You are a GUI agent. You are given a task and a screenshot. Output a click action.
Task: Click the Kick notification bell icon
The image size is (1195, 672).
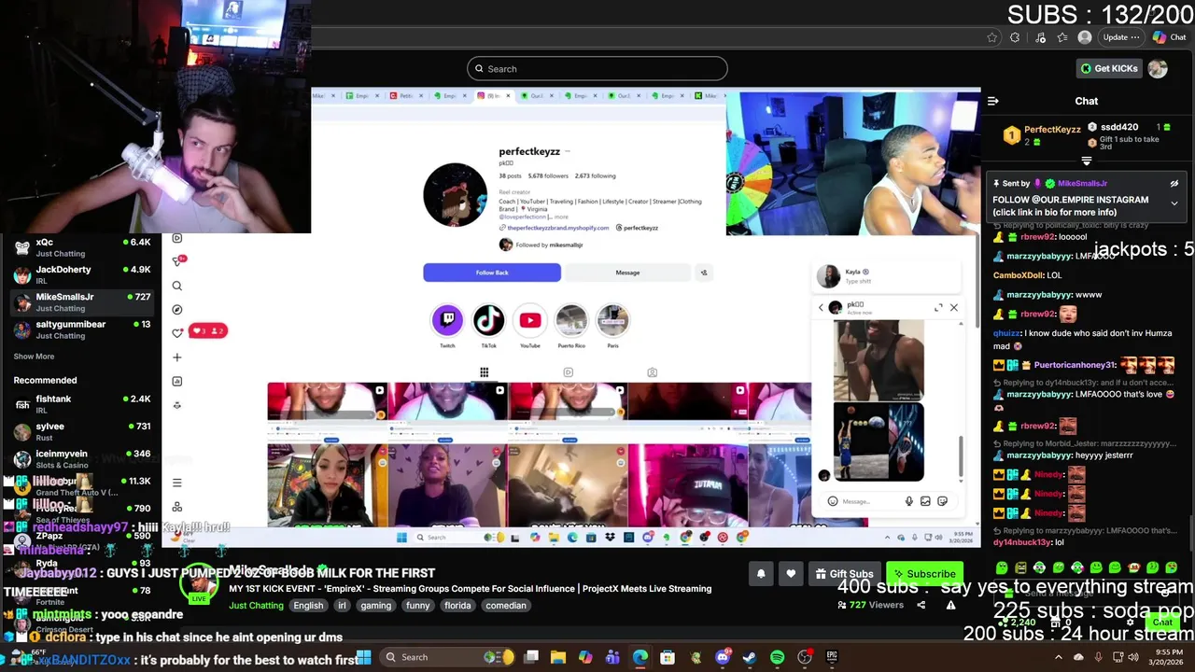pyautogui.click(x=761, y=574)
